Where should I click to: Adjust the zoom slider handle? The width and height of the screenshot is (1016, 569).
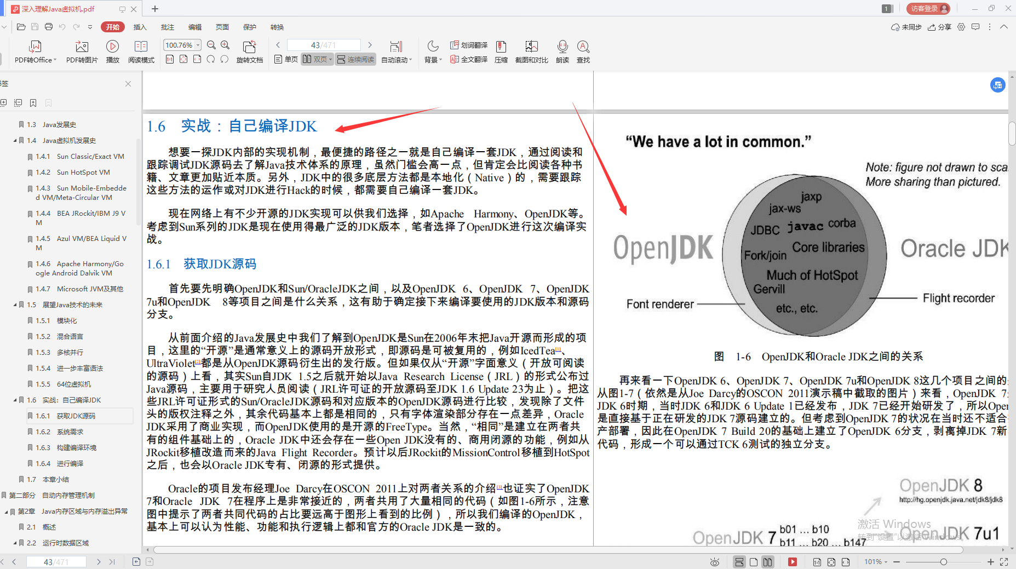[x=943, y=562]
